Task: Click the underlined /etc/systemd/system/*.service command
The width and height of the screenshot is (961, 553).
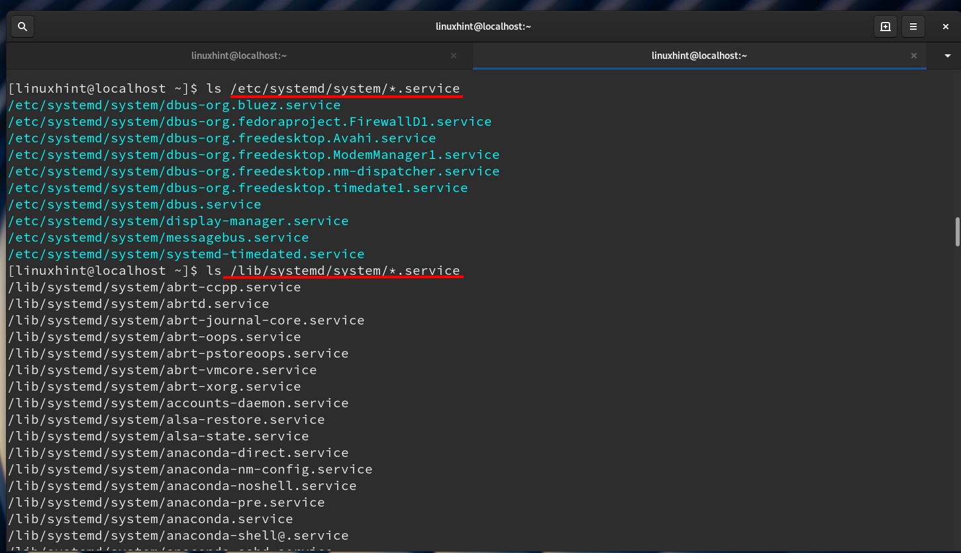Action: (345, 89)
